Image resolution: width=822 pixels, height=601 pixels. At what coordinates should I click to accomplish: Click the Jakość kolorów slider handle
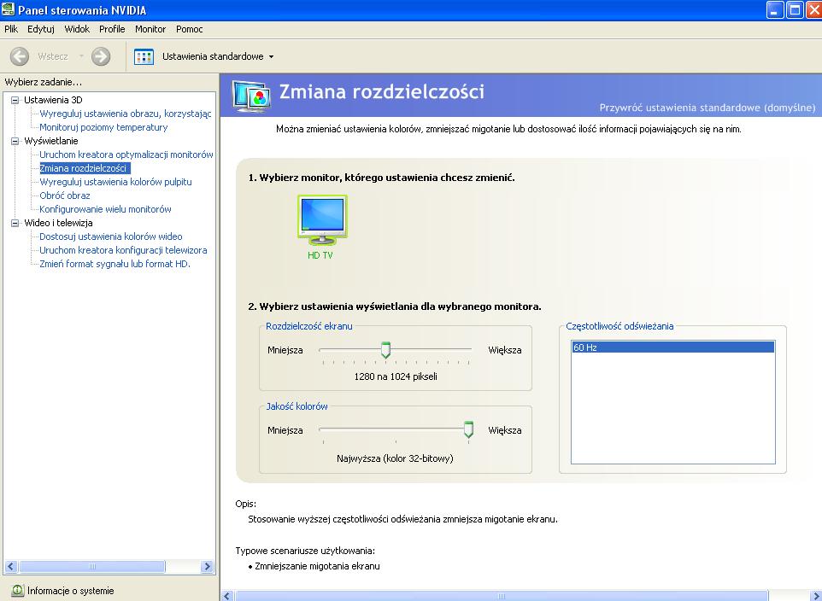point(468,430)
